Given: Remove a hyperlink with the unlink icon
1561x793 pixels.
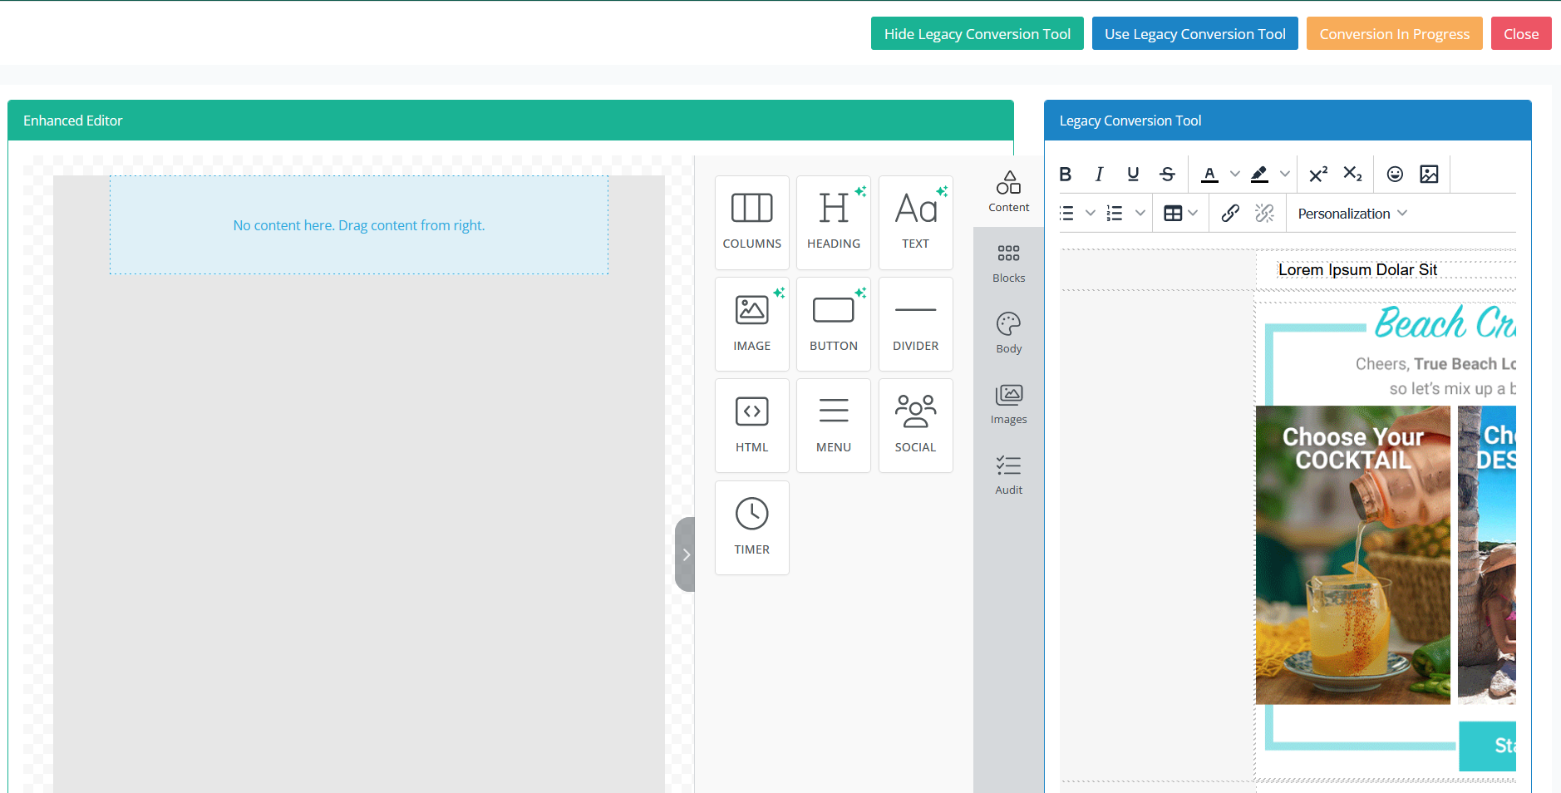Looking at the screenshot, I should click(x=1264, y=213).
